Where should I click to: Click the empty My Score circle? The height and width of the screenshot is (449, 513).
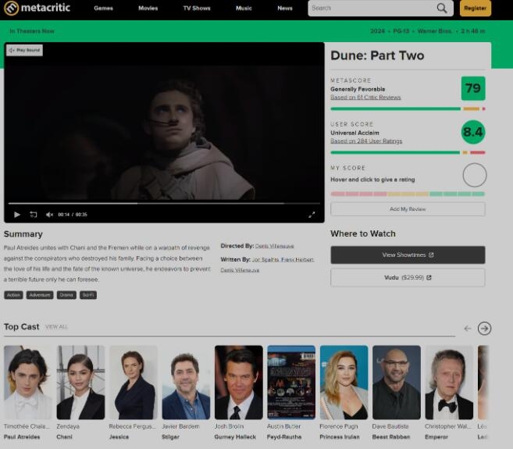tap(475, 175)
